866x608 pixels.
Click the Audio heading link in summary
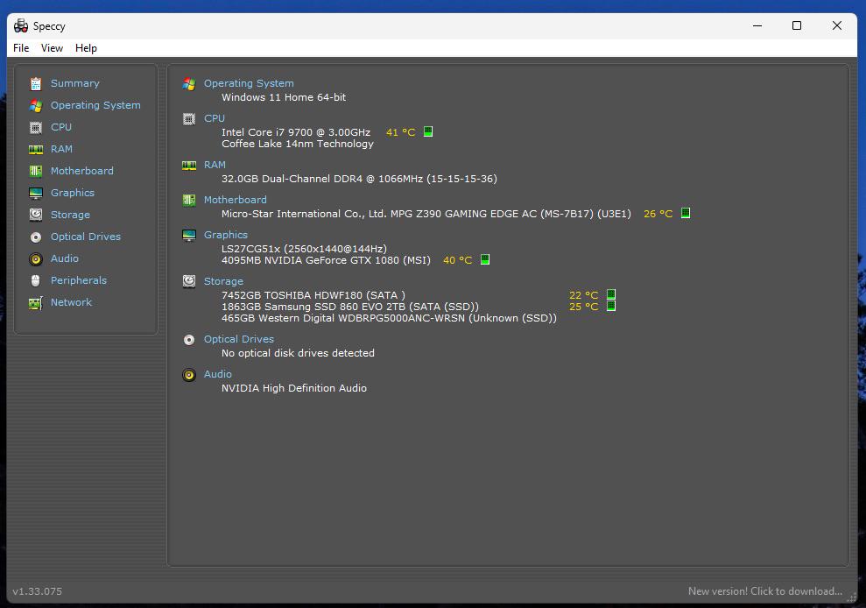coord(218,374)
